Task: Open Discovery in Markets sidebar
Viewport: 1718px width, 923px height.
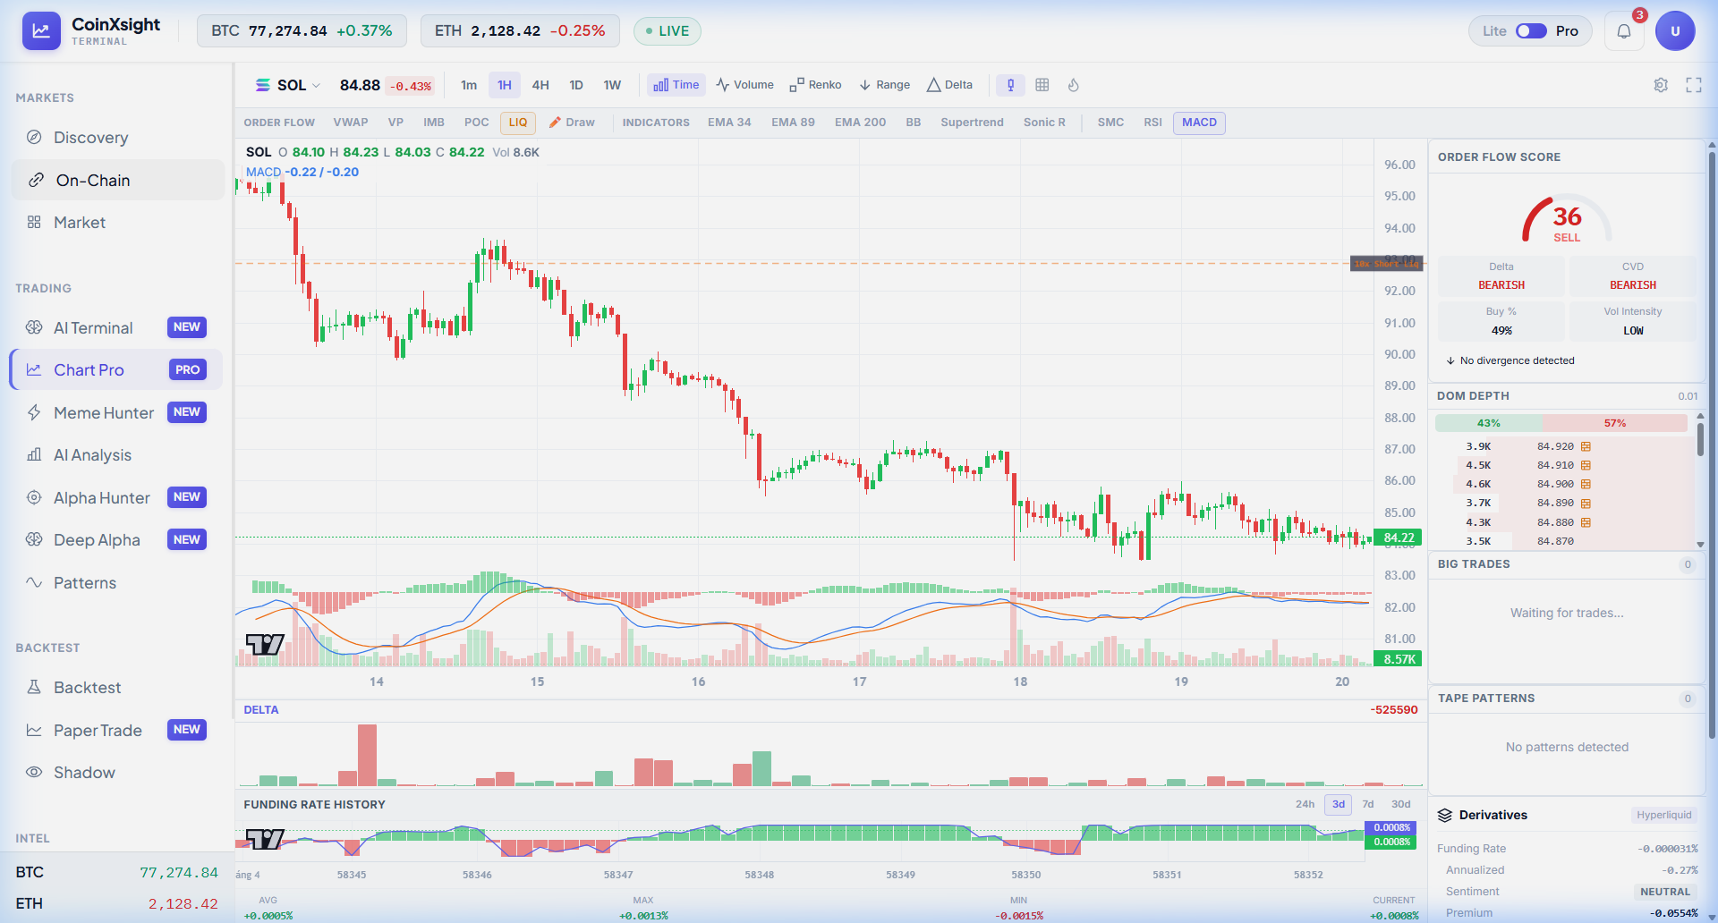Action: pos(117,138)
